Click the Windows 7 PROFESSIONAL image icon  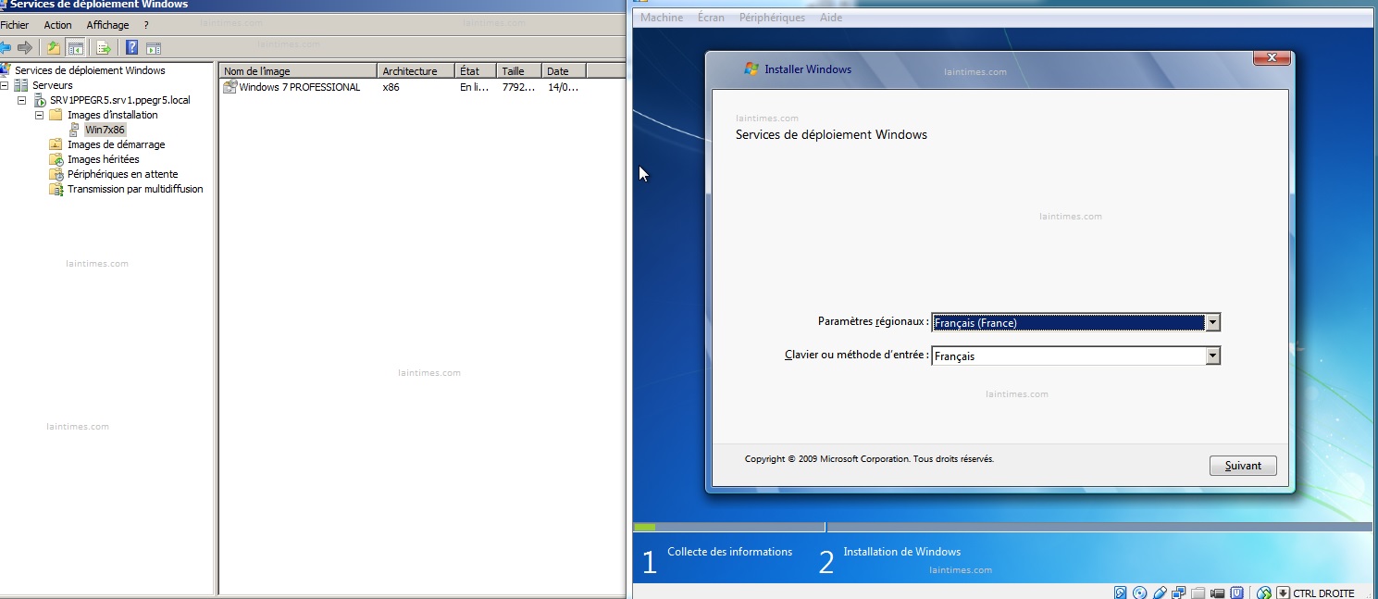click(x=230, y=87)
